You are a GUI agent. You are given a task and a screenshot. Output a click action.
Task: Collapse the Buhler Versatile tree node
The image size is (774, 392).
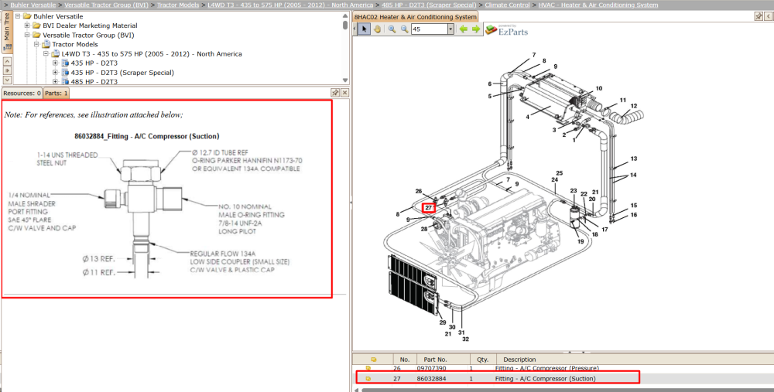click(x=18, y=16)
